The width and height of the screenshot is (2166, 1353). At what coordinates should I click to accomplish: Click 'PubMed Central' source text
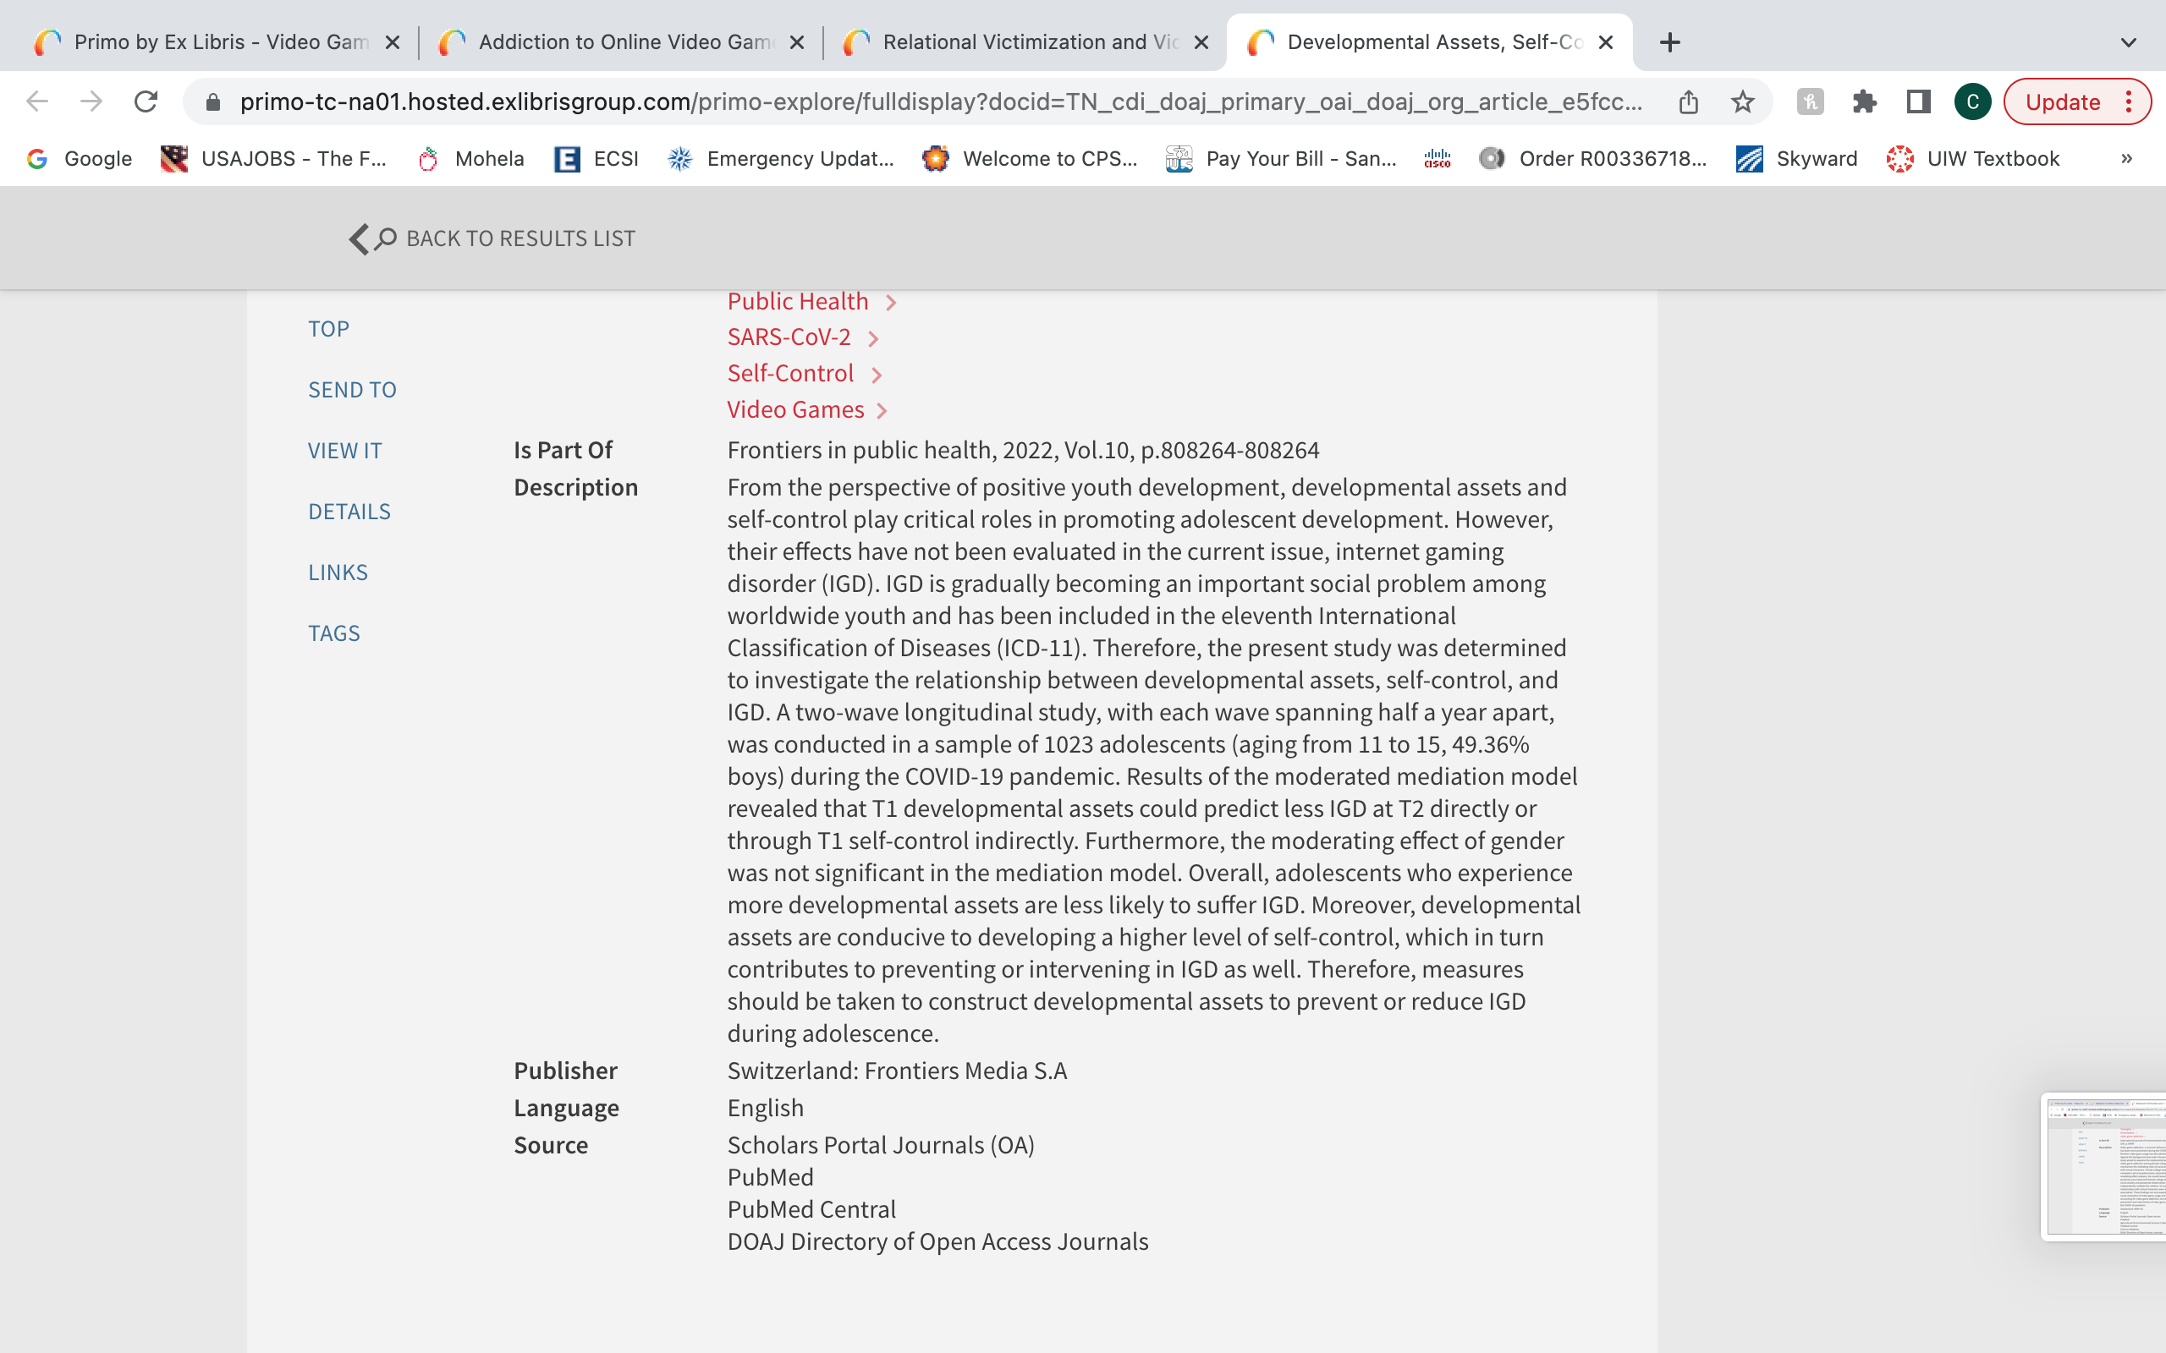pos(811,1209)
